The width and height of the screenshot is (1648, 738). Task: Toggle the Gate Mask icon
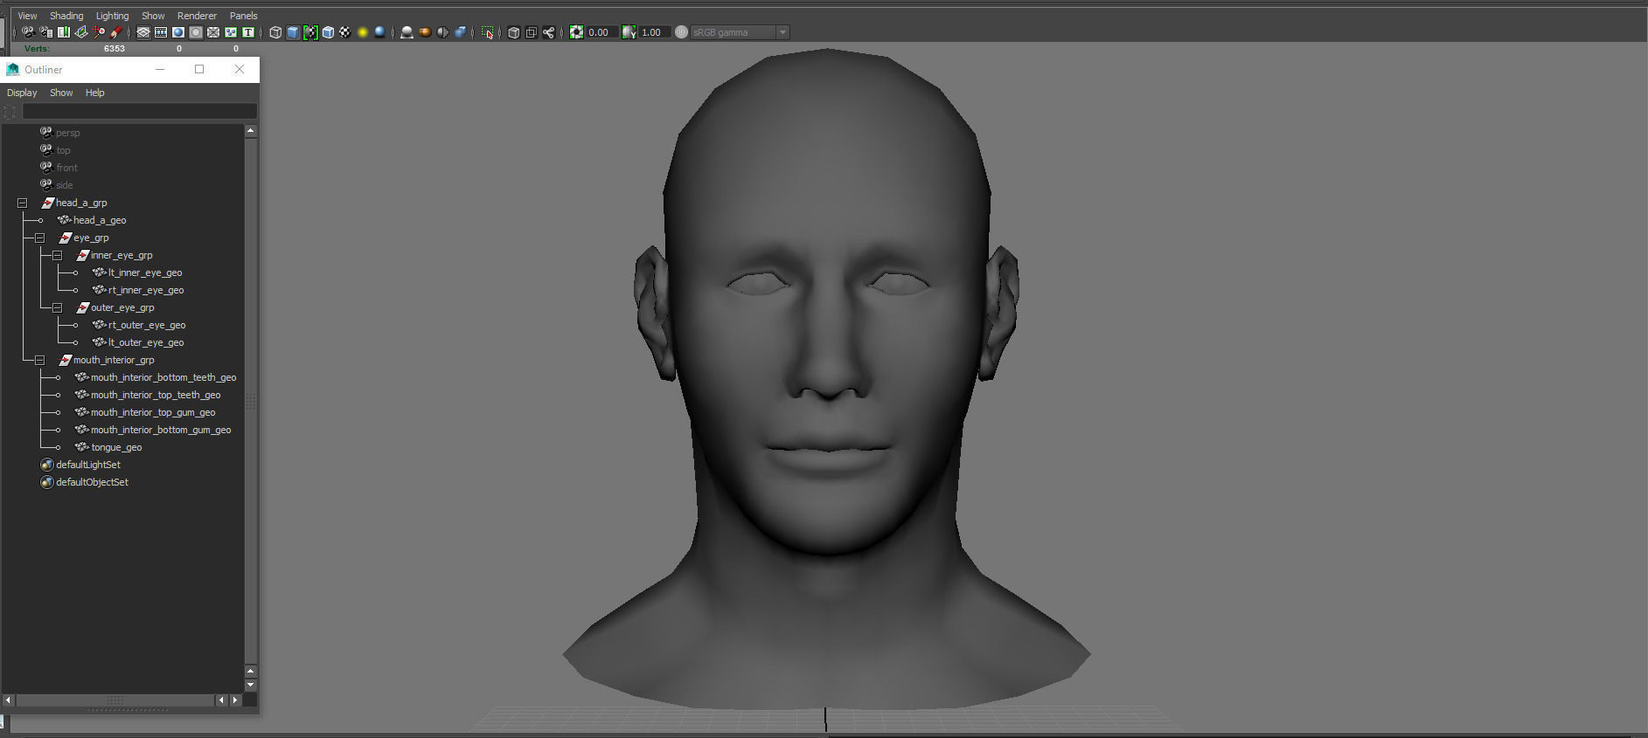(196, 32)
